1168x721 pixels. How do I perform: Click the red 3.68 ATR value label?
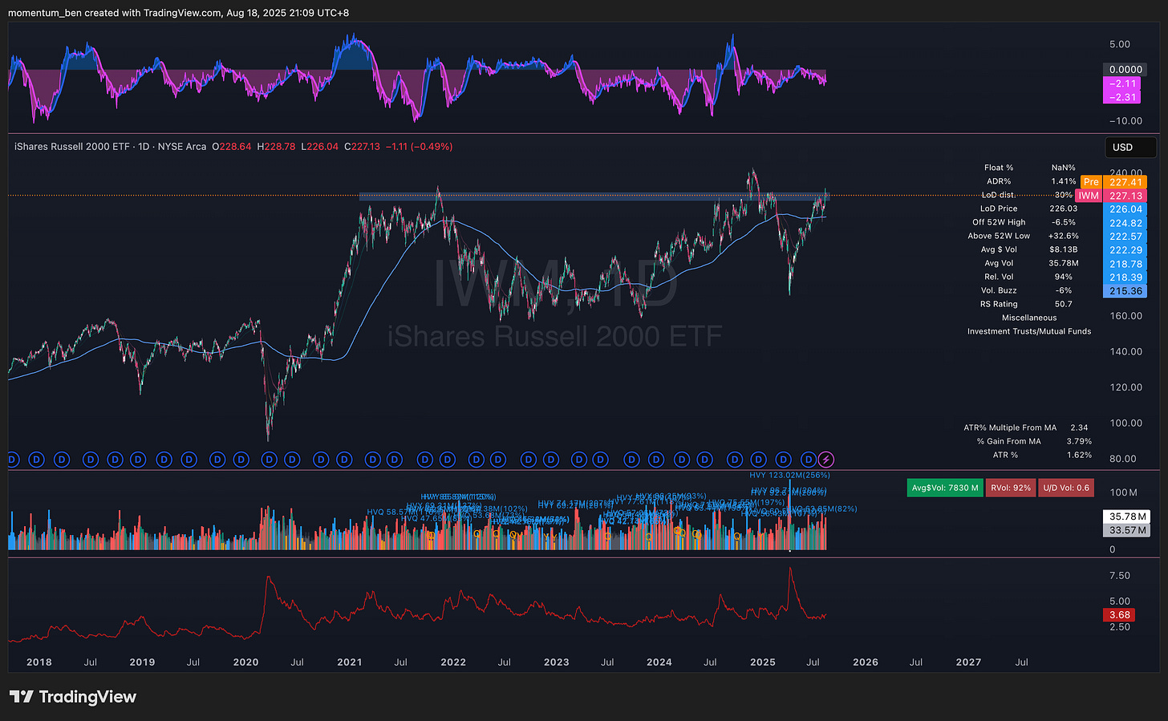pos(1119,615)
